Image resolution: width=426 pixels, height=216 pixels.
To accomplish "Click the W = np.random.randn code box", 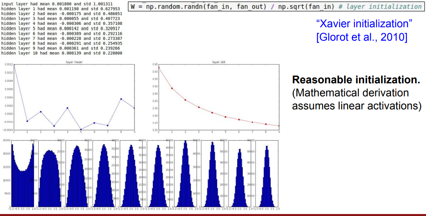I will [x=276, y=6].
